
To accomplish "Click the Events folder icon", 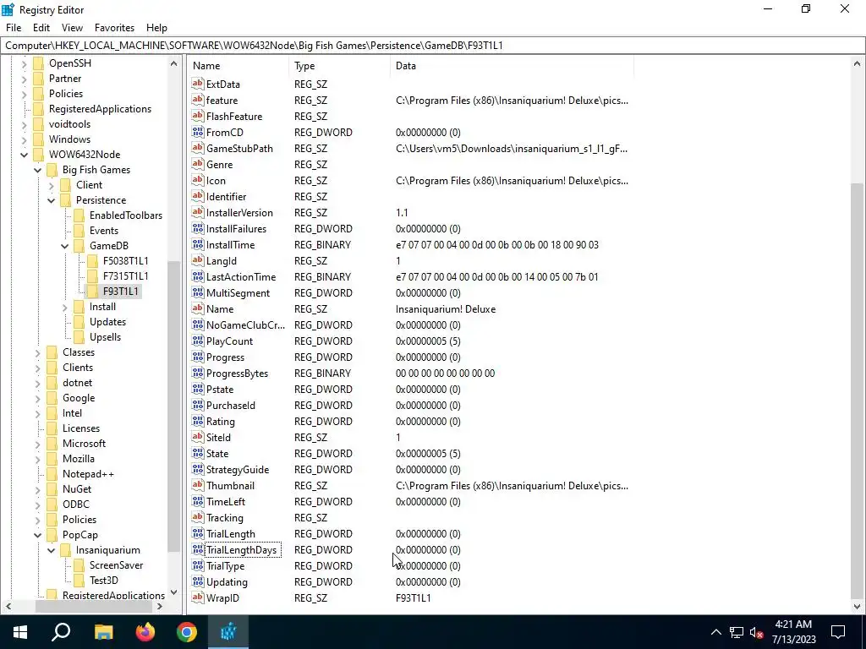I will pyautogui.click(x=79, y=231).
